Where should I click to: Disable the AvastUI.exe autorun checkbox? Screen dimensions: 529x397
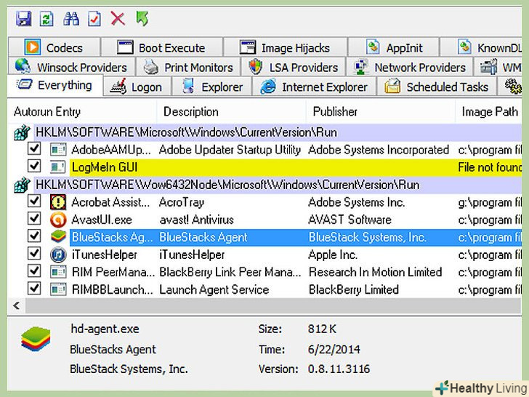[x=34, y=219]
